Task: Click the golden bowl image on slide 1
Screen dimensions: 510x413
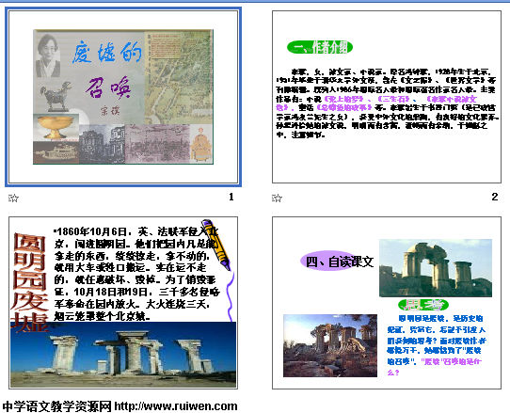Action: point(56,127)
